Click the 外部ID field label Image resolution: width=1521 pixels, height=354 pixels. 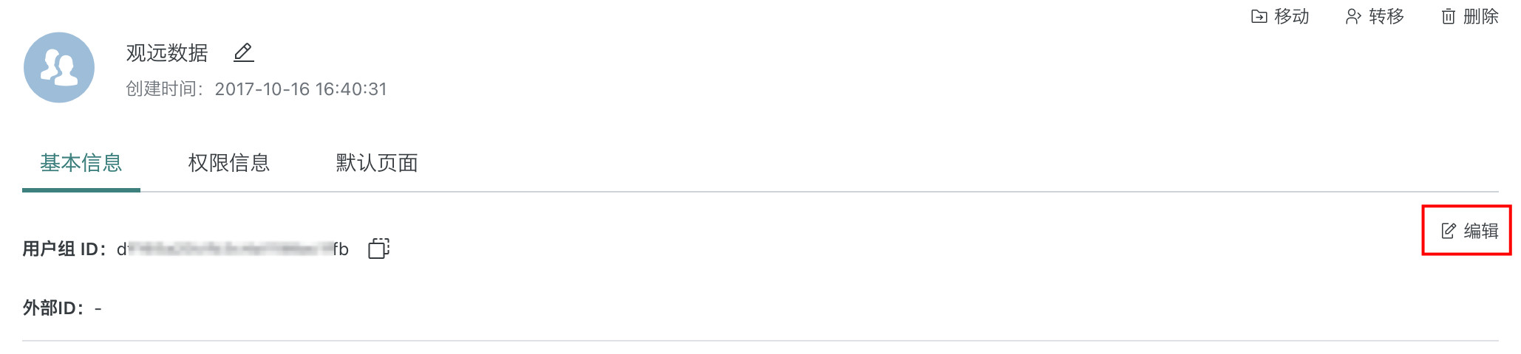pyautogui.click(x=52, y=308)
